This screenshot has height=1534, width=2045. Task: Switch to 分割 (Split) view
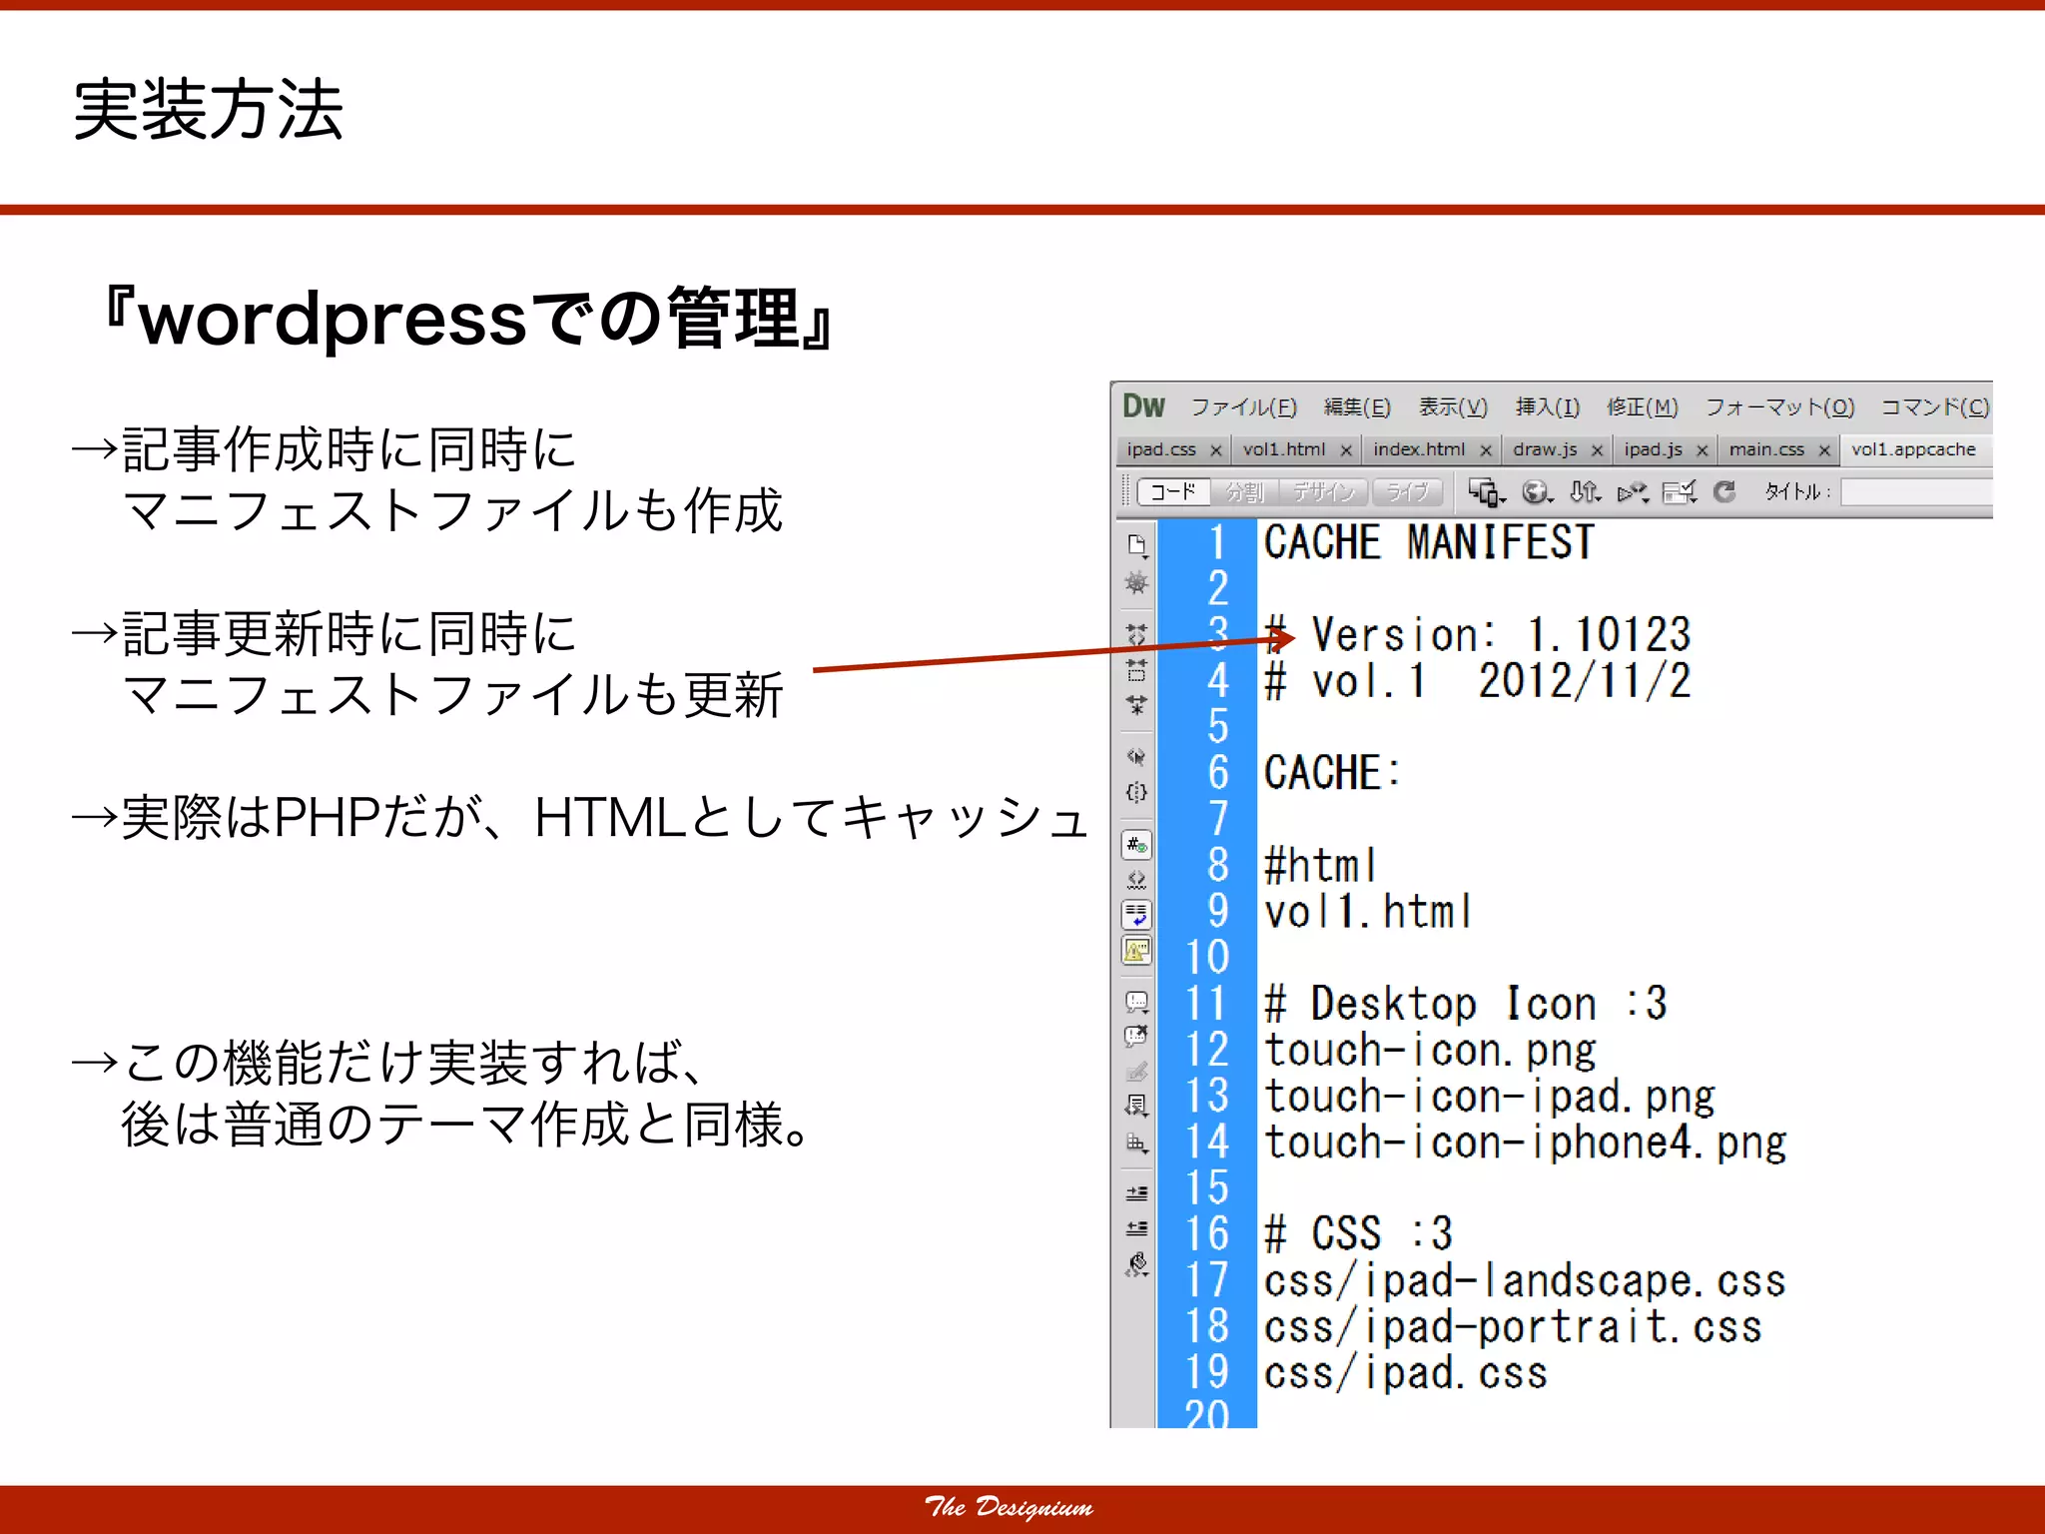[x=1244, y=491]
